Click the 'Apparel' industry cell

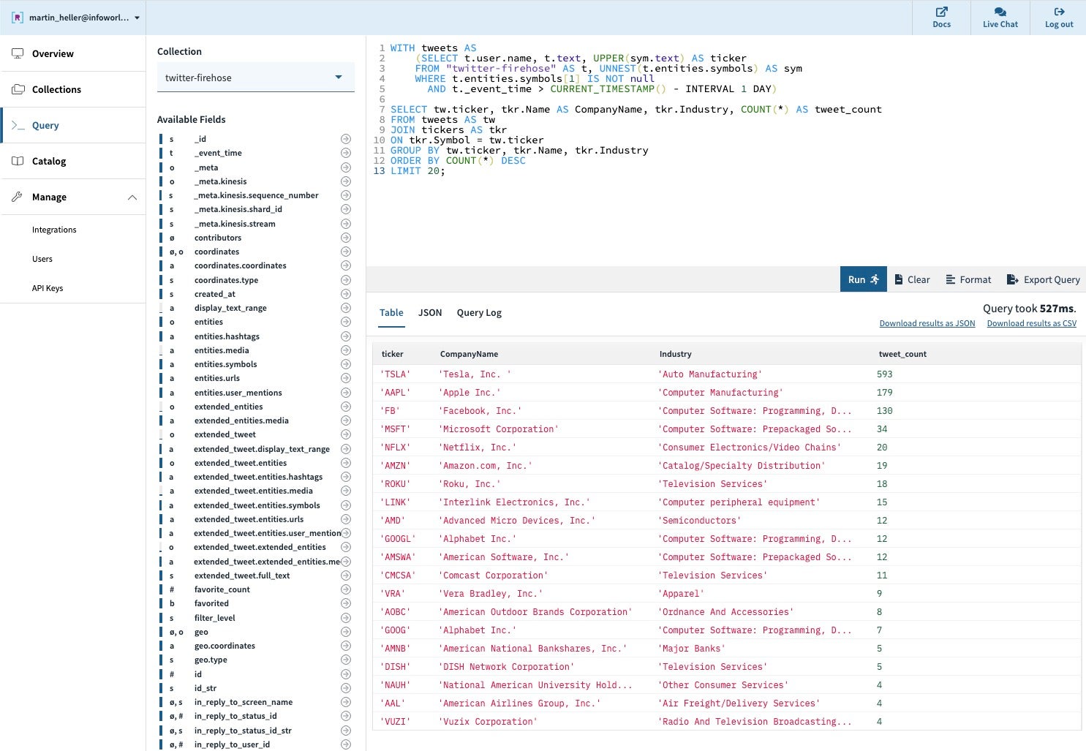682,594
